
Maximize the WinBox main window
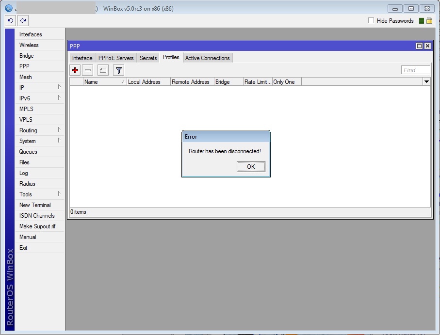[411, 8]
